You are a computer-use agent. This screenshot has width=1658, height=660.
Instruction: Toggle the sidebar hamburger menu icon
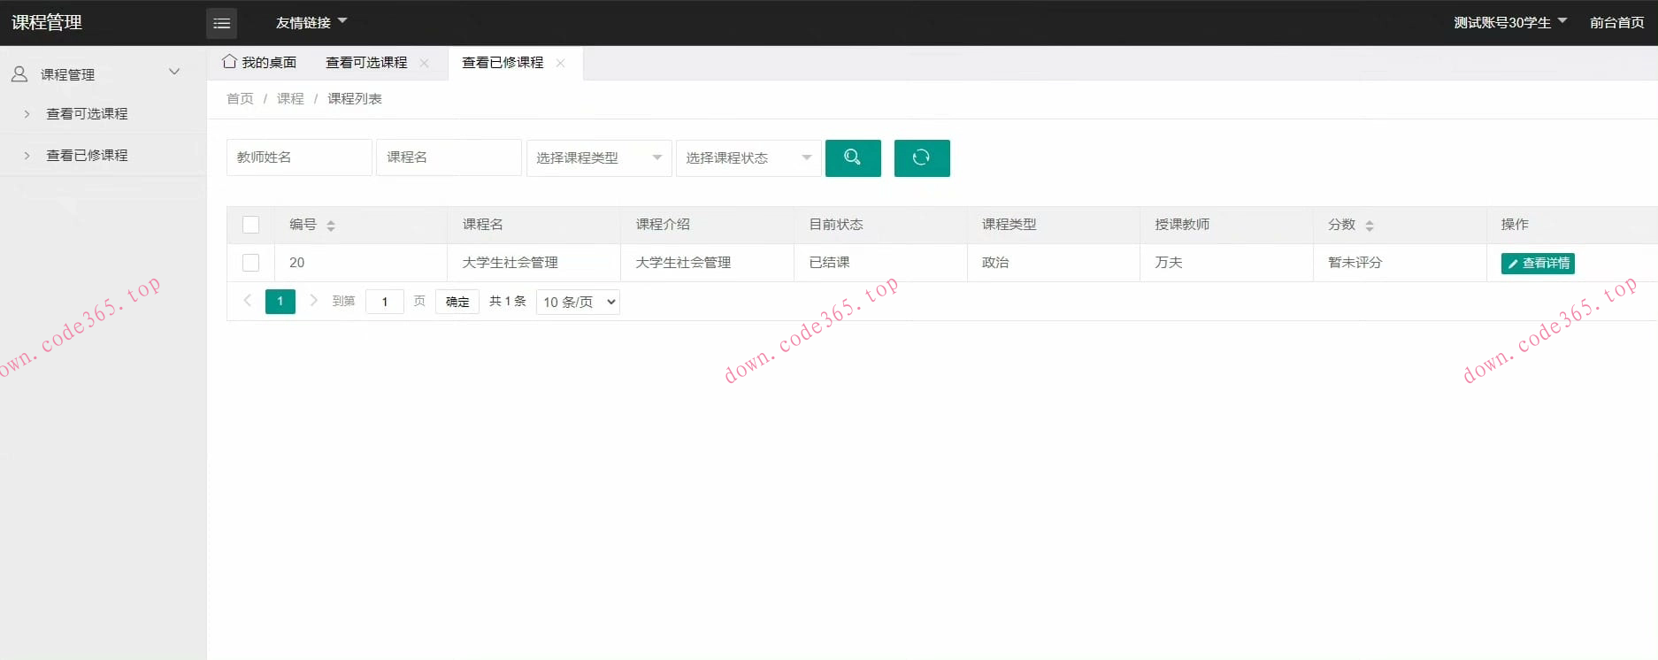coord(221,23)
